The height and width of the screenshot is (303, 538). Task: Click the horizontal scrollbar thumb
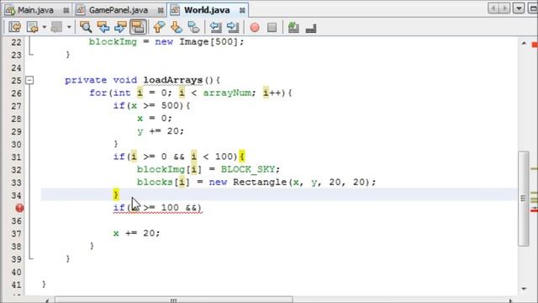[174, 300]
